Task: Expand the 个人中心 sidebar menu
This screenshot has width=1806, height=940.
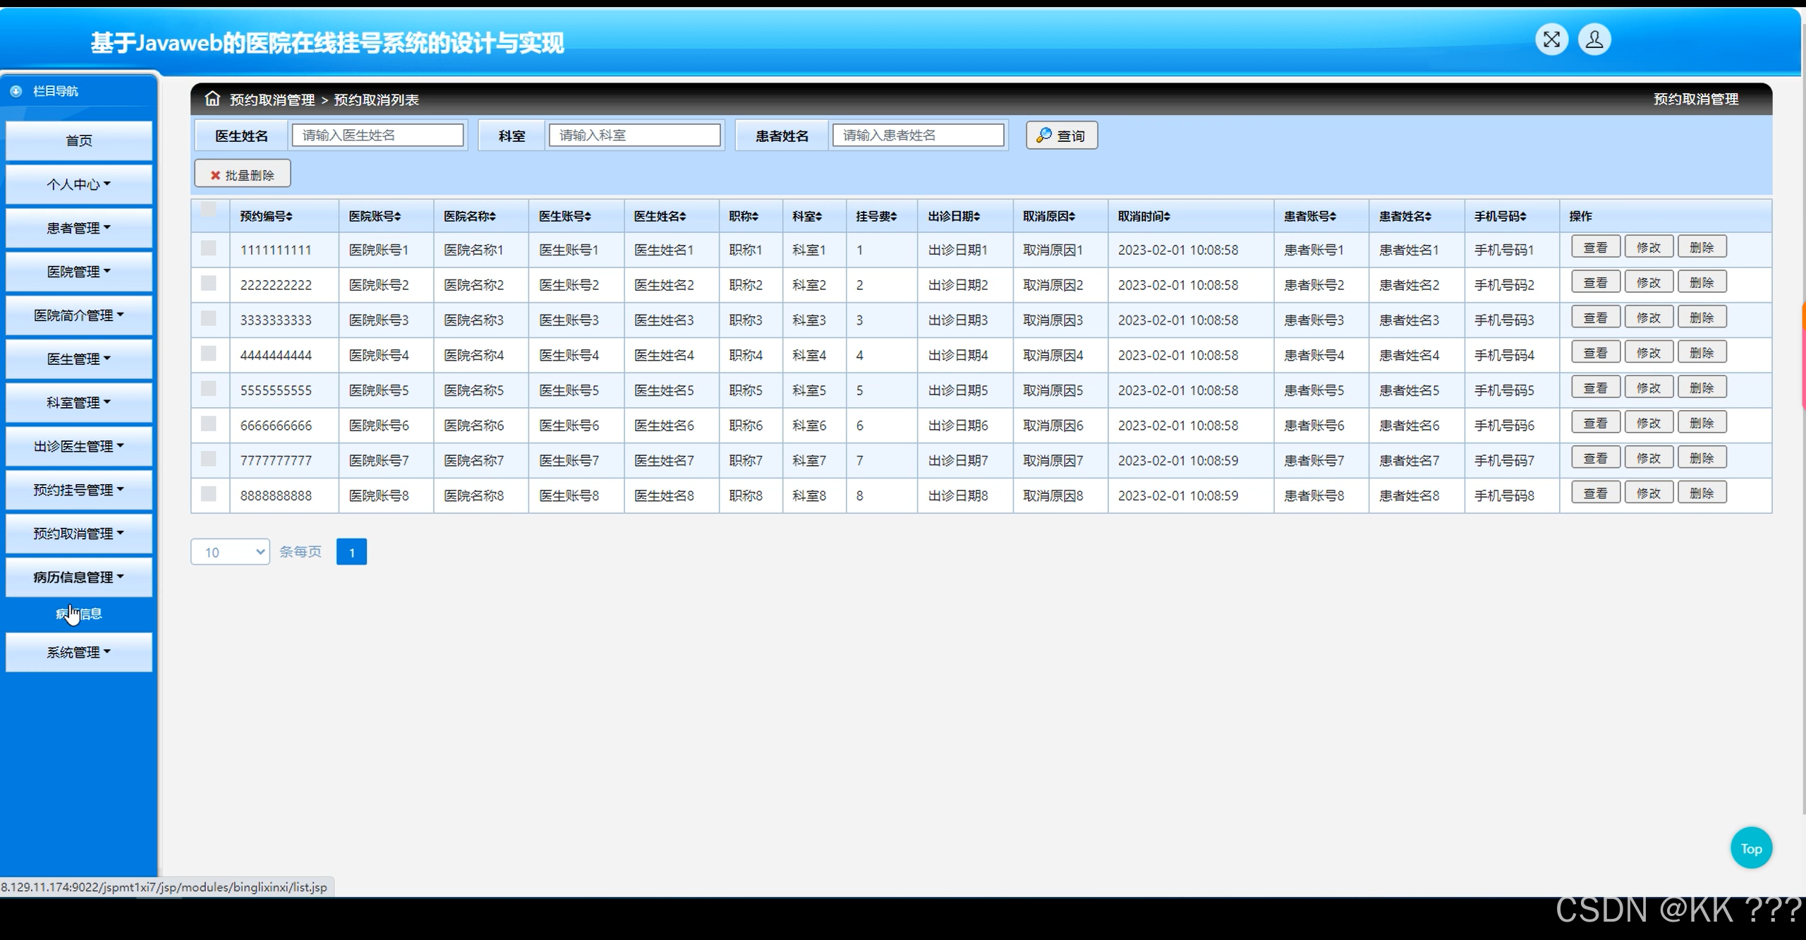Action: coord(78,184)
